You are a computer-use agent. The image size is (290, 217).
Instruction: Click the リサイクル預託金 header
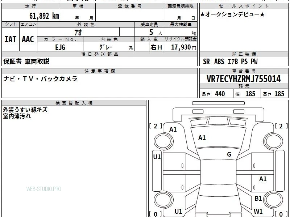181,39
